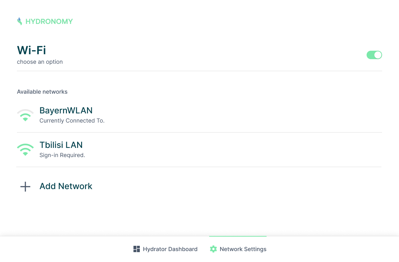Click the "Sign-in Required." status text

point(62,155)
